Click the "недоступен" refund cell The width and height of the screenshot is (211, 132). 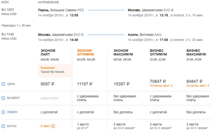49,98
